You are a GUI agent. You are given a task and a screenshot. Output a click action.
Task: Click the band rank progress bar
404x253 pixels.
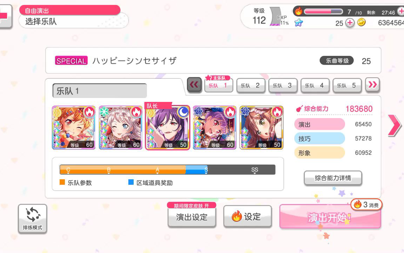(168, 170)
